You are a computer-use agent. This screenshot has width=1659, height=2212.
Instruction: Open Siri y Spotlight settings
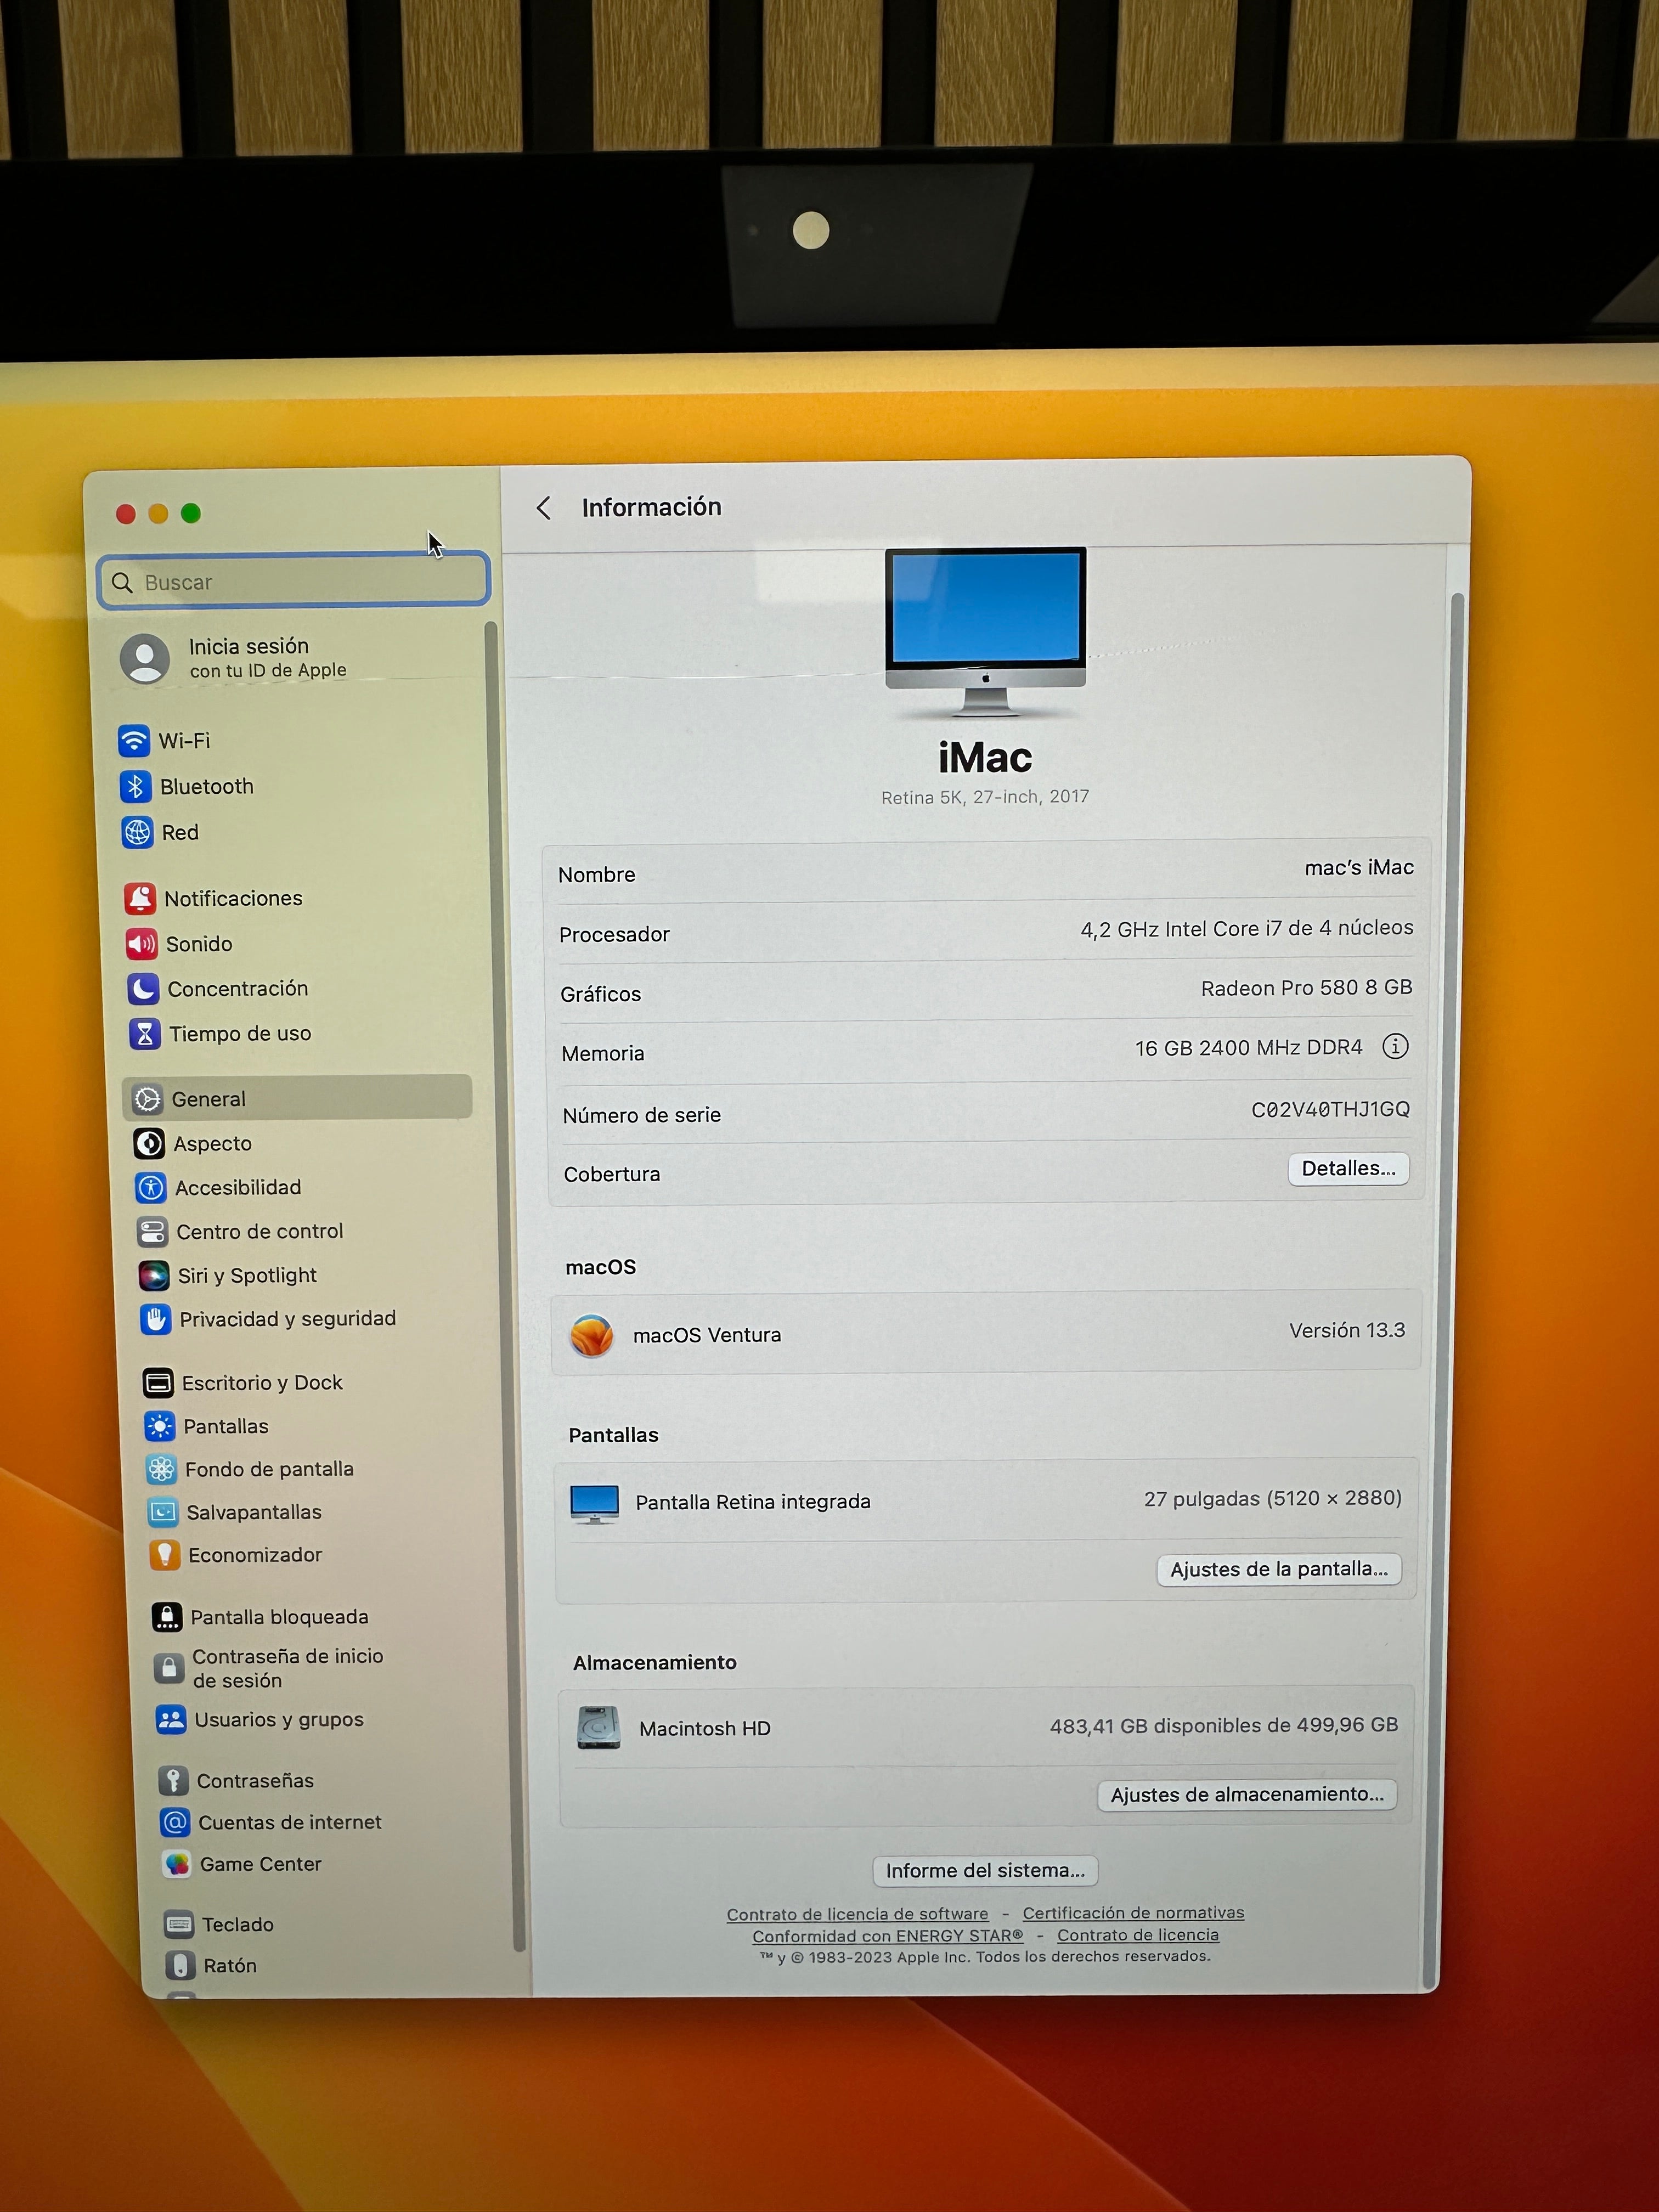click(246, 1275)
